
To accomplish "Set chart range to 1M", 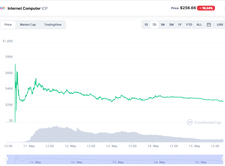I will (163, 25).
